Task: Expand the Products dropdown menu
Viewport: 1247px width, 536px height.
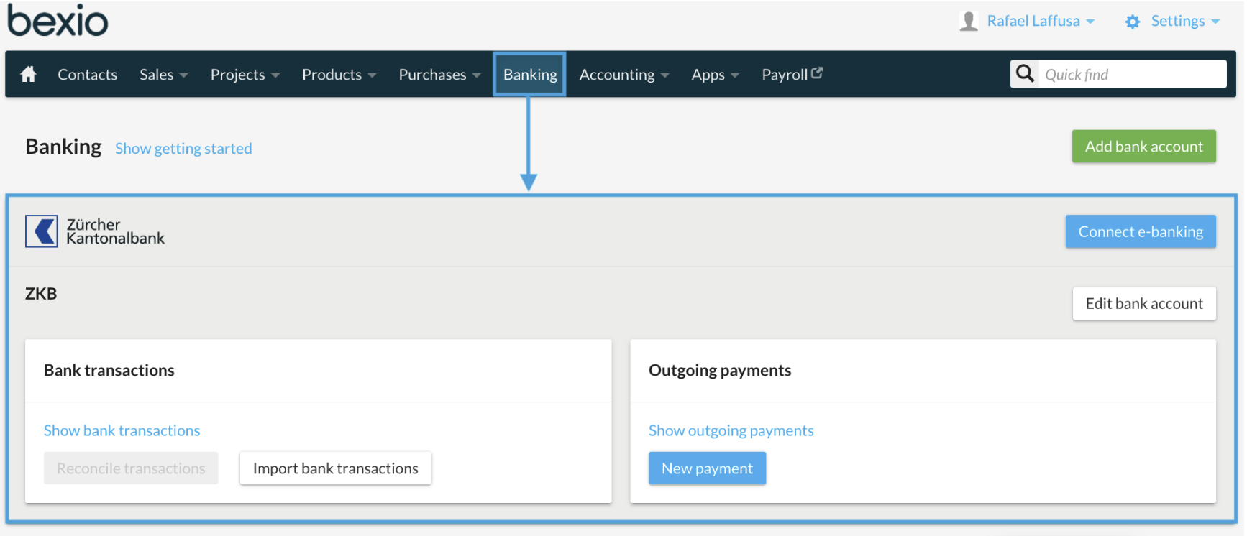Action: coord(339,75)
